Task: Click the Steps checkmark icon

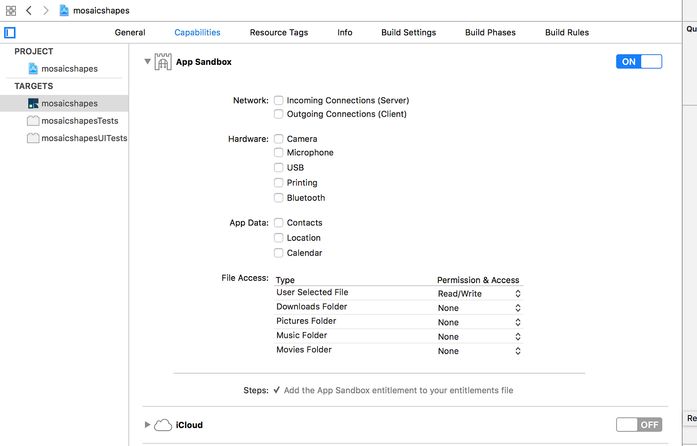Action: click(x=277, y=390)
